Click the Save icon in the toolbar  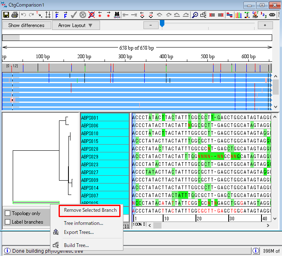6,15
